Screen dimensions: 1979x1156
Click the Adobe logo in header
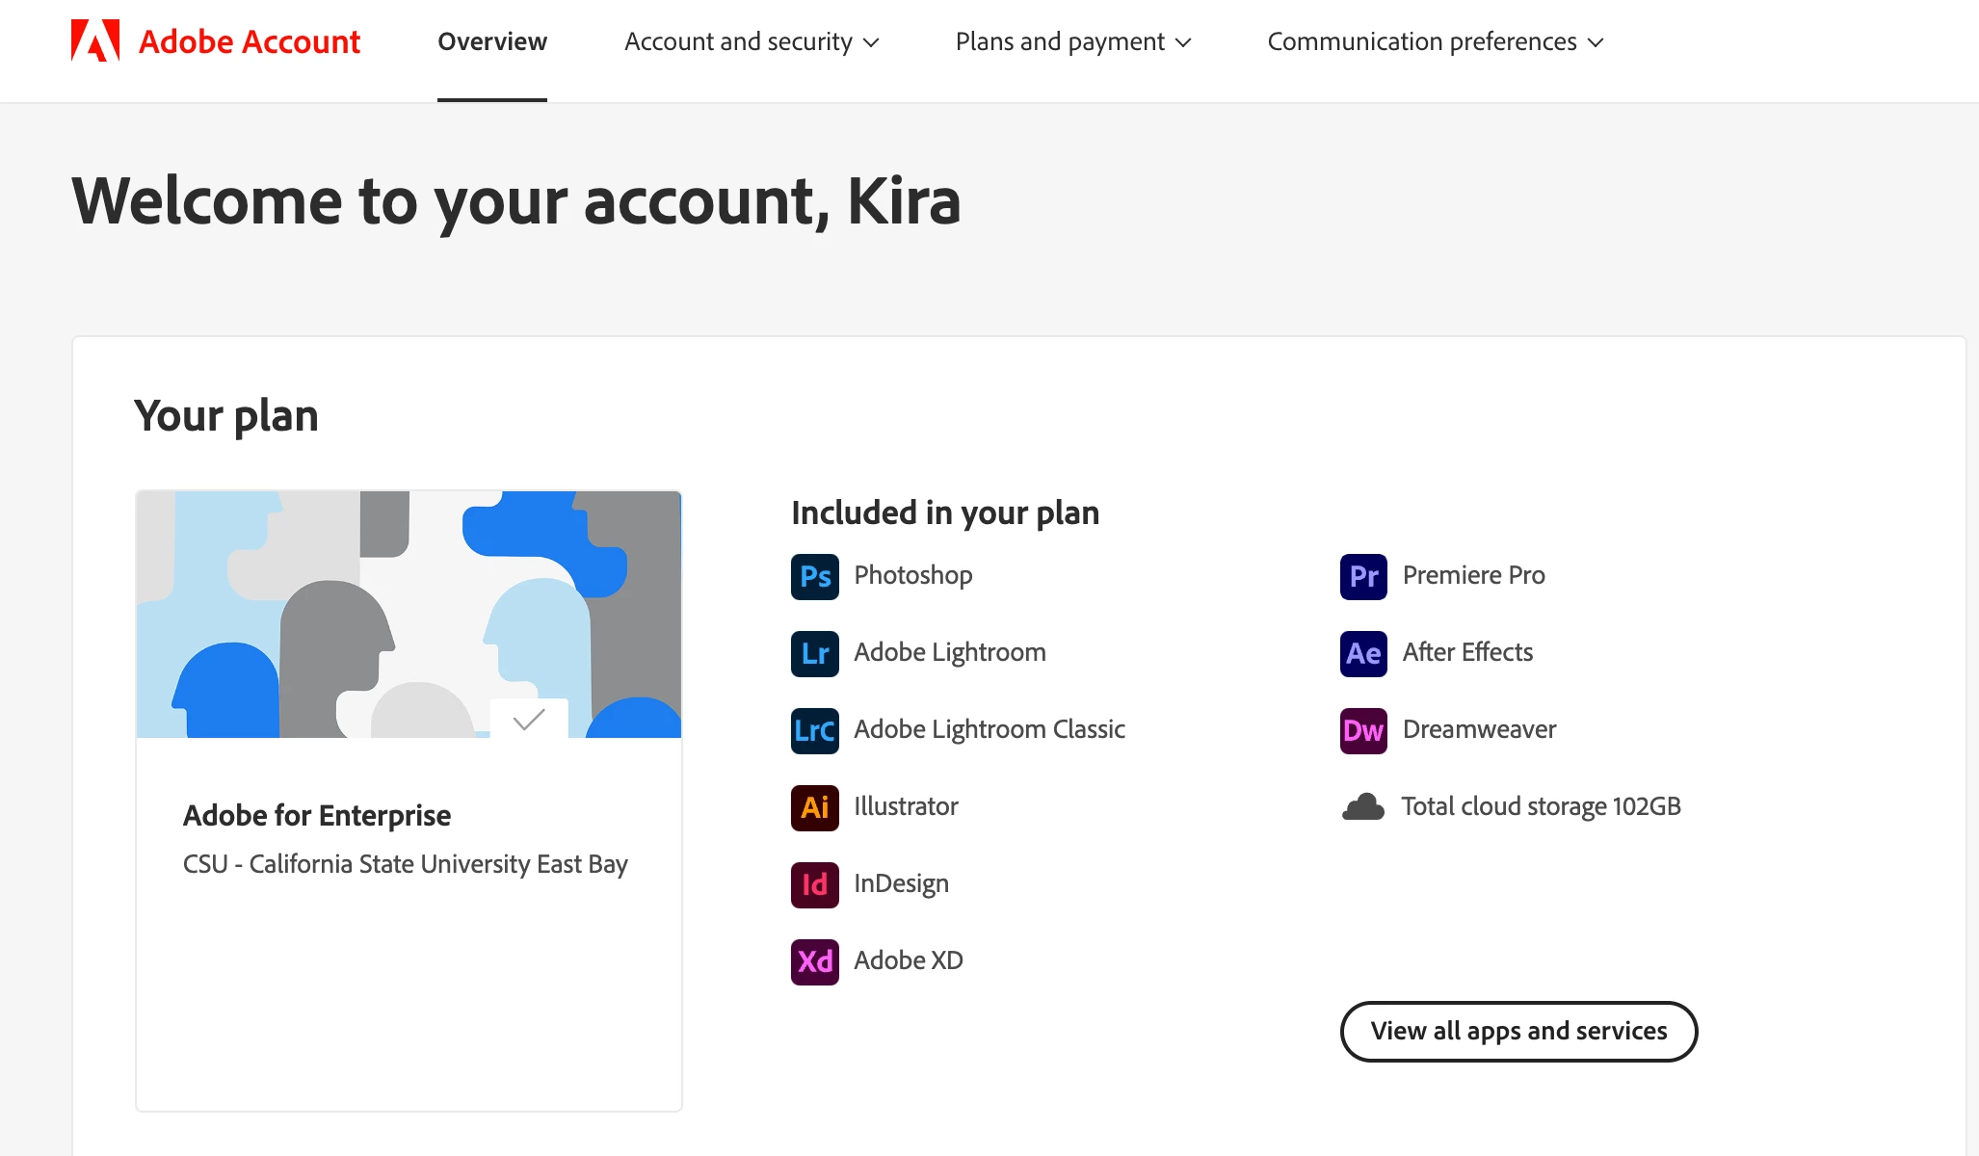point(95,40)
